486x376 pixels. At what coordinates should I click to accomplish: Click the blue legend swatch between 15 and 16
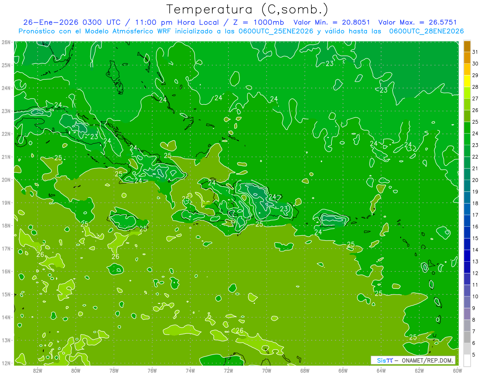467,232
